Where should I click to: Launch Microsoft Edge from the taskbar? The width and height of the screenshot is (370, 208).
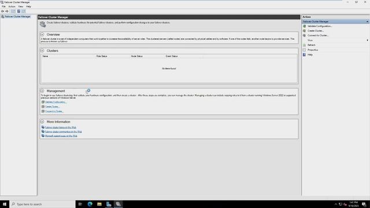tap(90, 204)
